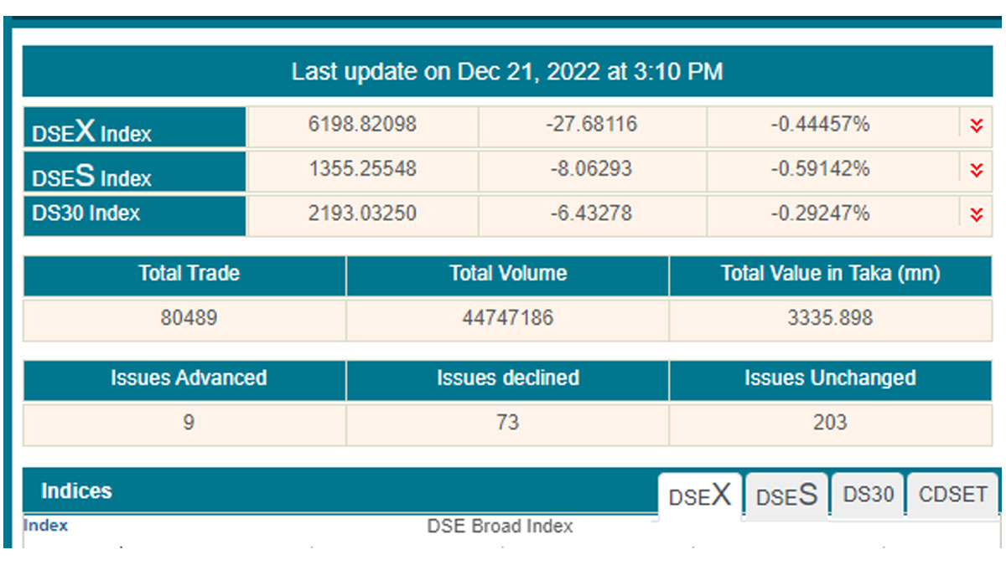Switch to the DSEX tab

pos(699,496)
